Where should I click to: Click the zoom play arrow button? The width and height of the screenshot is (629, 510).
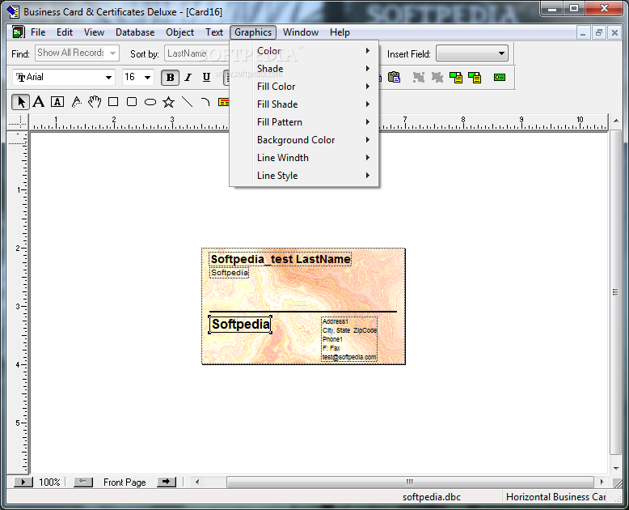pos(23,482)
